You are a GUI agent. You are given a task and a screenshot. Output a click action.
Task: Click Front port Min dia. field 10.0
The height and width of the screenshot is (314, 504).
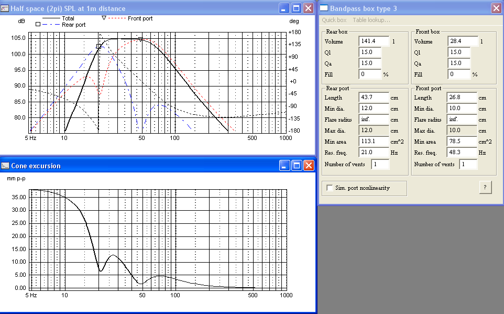(462, 109)
